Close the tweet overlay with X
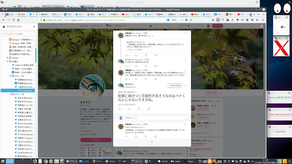 [x=261, y=26]
